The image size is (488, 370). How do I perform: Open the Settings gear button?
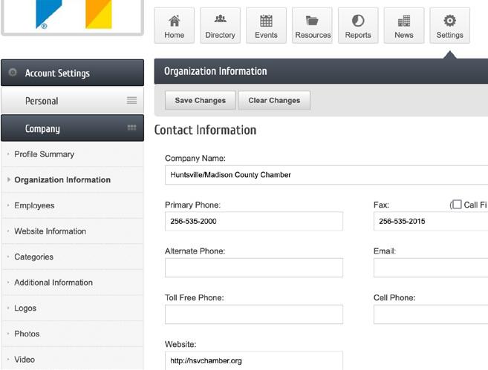tap(449, 25)
